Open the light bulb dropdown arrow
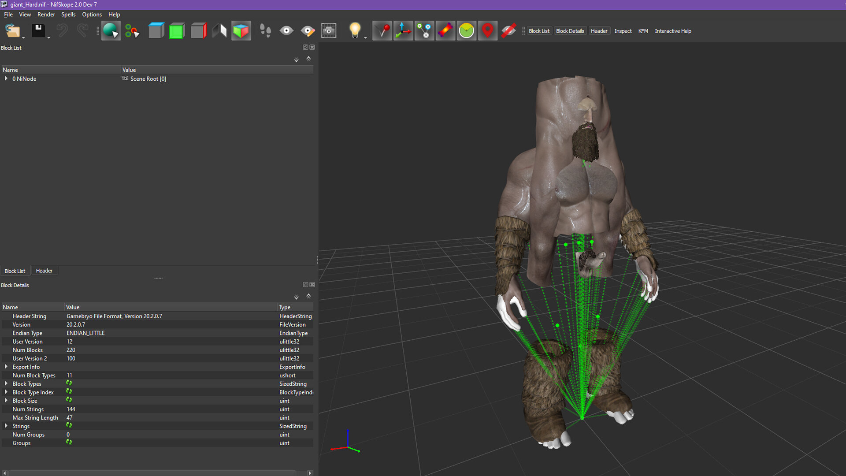Image resolution: width=846 pixels, height=476 pixels. pyautogui.click(x=365, y=38)
